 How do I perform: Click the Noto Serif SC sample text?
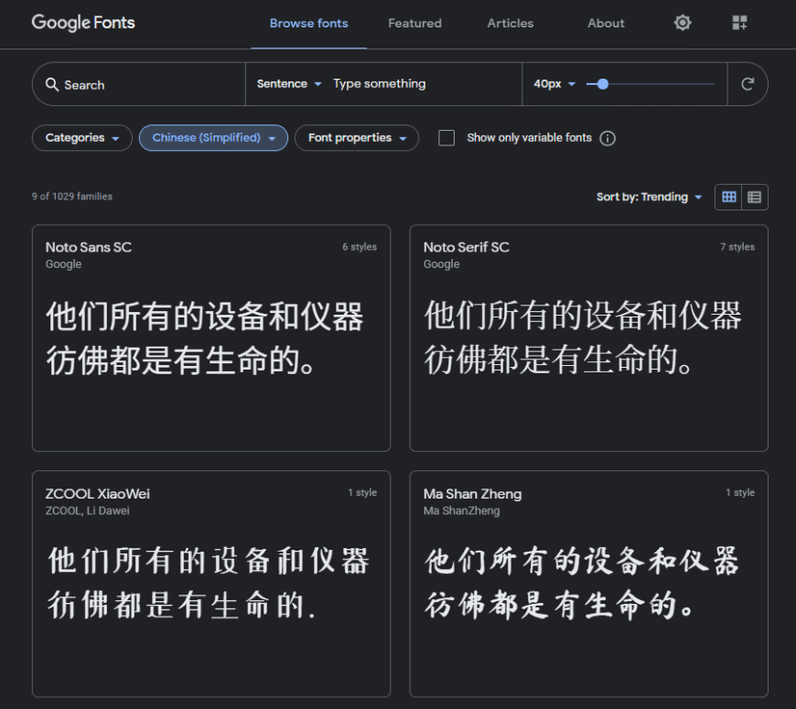pos(582,338)
